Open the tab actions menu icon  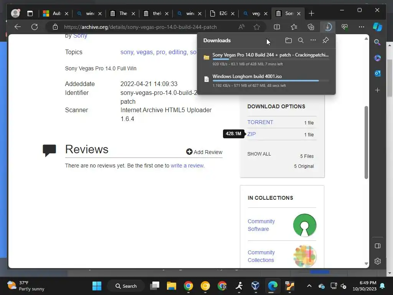point(30,13)
